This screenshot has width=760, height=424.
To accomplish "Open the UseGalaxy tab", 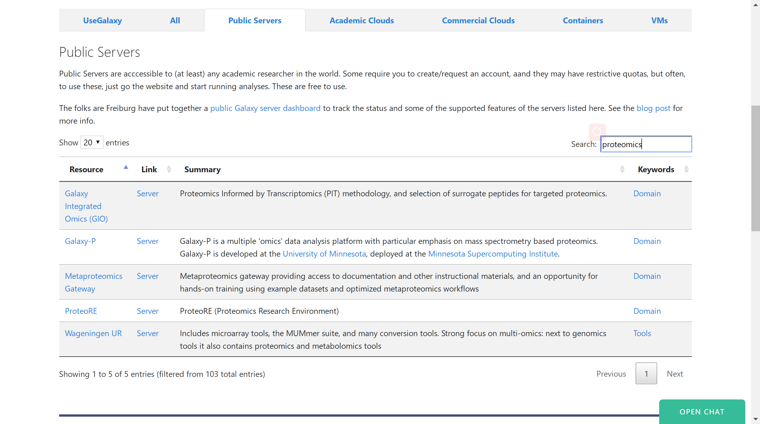I will (x=102, y=20).
